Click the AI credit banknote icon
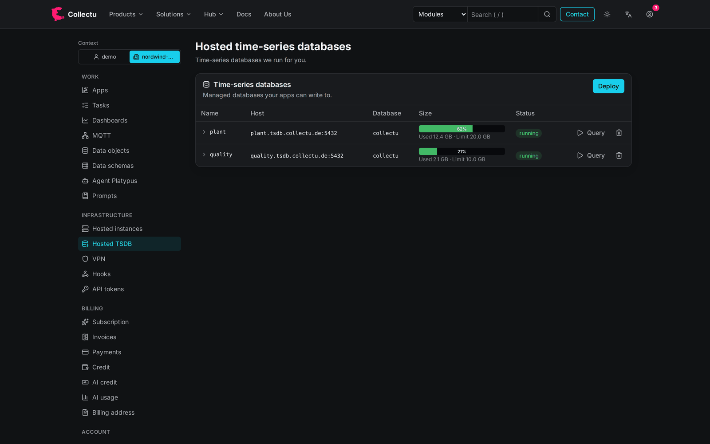The width and height of the screenshot is (710, 444). 85,382
